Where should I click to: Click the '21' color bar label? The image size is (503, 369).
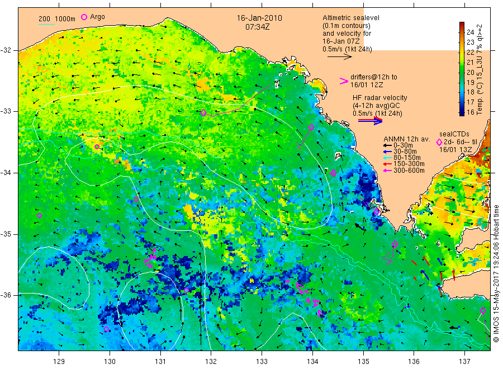click(470, 62)
